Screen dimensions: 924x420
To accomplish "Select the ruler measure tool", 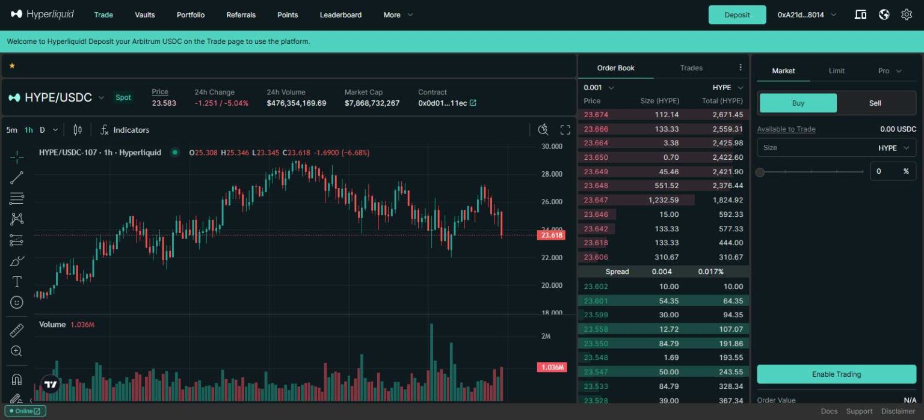I will tap(17, 330).
